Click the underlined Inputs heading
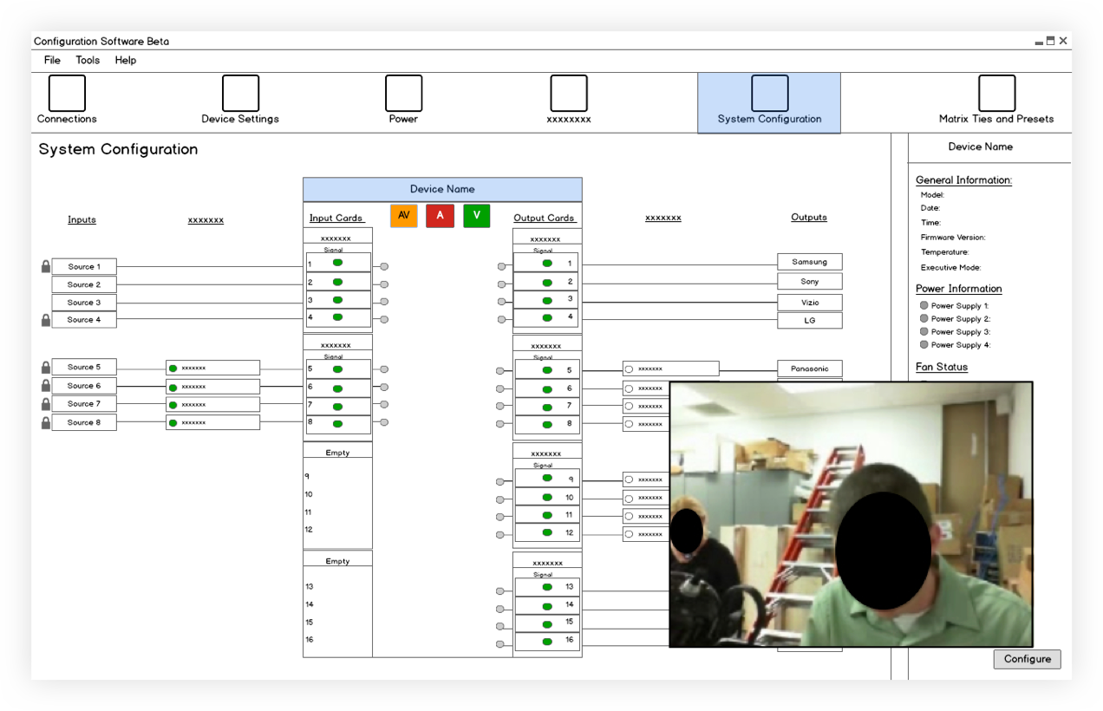The height and width of the screenshot is (711, 1103). tap(82, 219)
